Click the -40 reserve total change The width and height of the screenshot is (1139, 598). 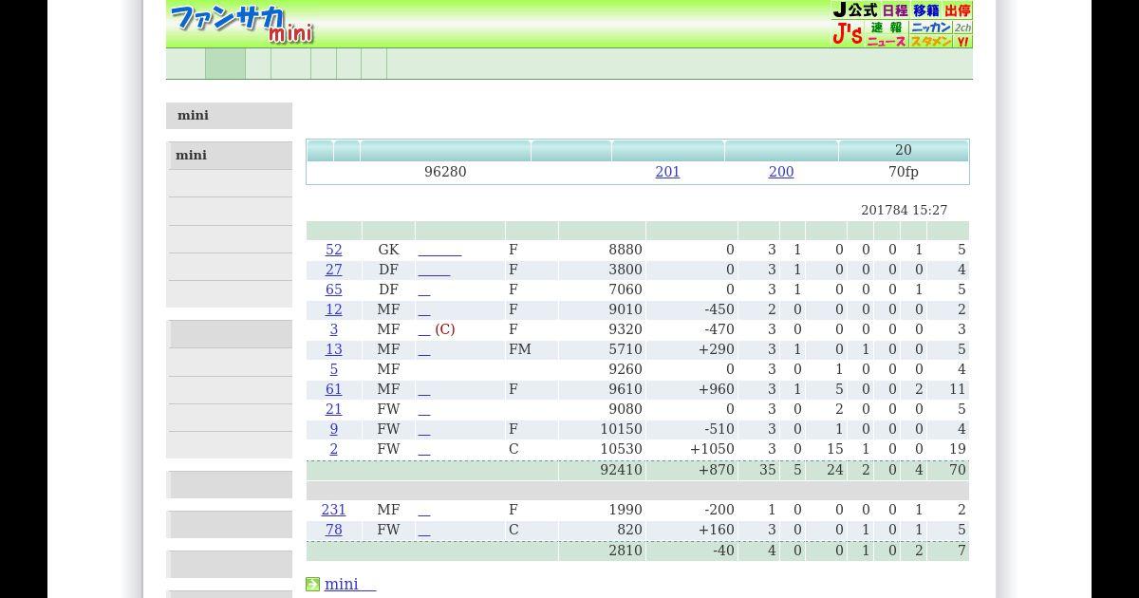tap(723, 551)
